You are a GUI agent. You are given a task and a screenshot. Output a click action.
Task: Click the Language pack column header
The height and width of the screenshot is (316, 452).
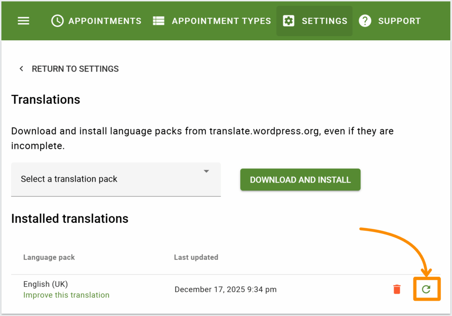tap(49, 257)
